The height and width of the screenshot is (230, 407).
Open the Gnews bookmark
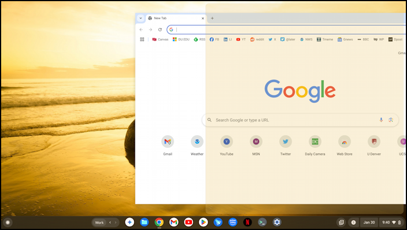pos(345,39)
